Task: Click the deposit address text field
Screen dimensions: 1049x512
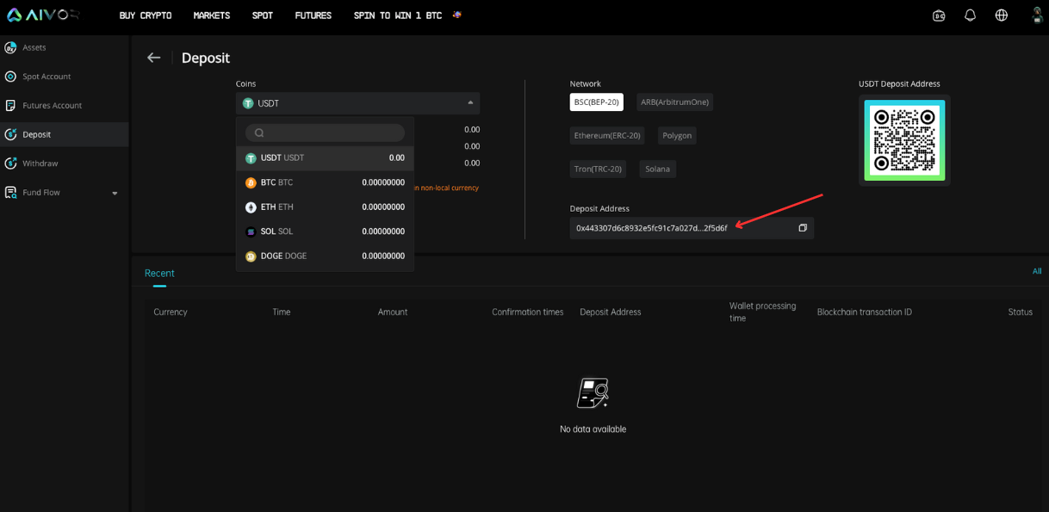Action: 692,228
